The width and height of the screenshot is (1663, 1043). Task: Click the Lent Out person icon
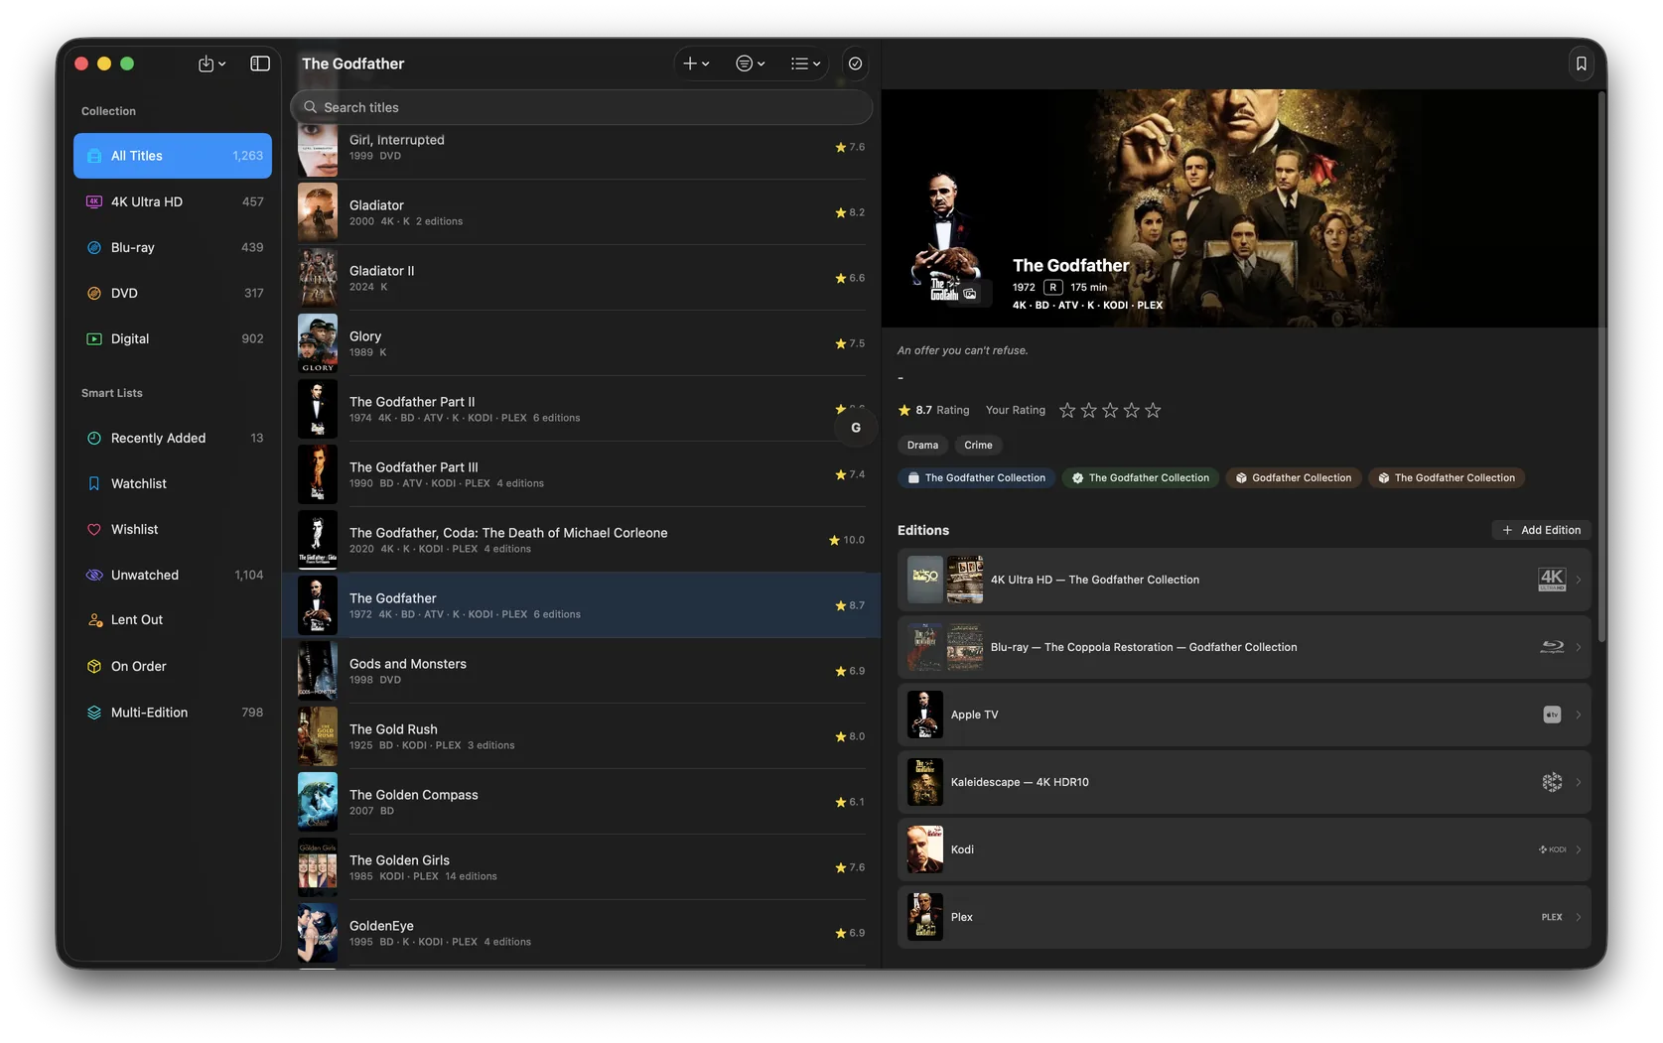tap(94, 620)
